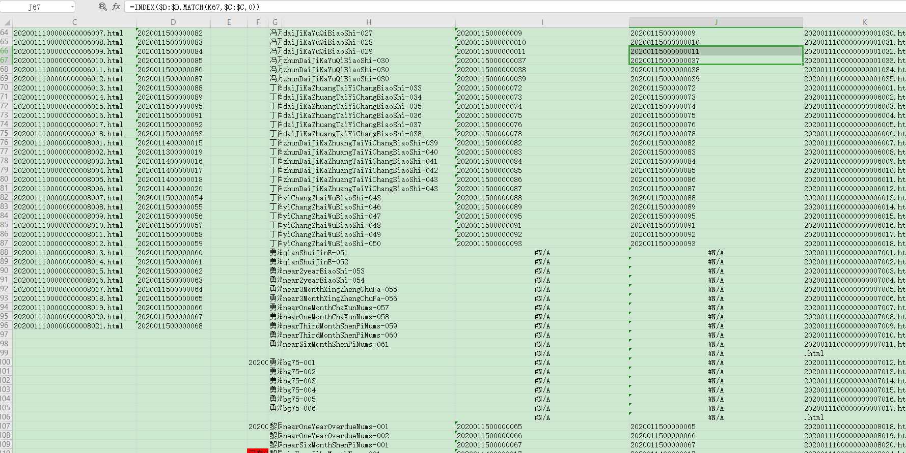
Task: Click selected cell J66 showing 2020011500000011
Action: tap(716, 51)
